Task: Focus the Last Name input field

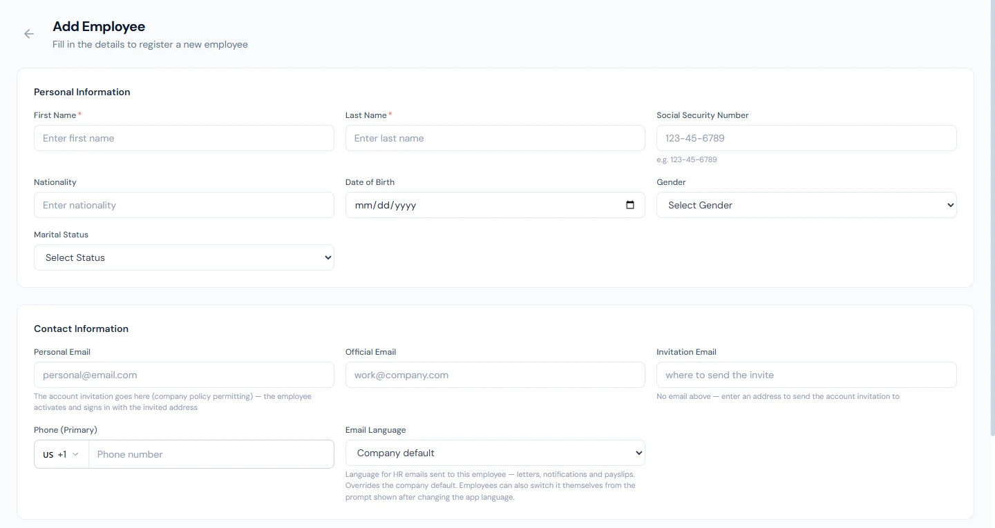Action: pyautogui.click(x=495, y=138)
